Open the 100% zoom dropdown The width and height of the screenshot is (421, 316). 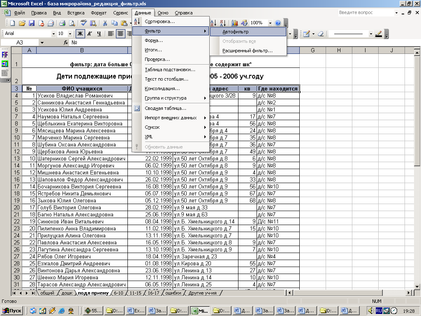(270, 23)
